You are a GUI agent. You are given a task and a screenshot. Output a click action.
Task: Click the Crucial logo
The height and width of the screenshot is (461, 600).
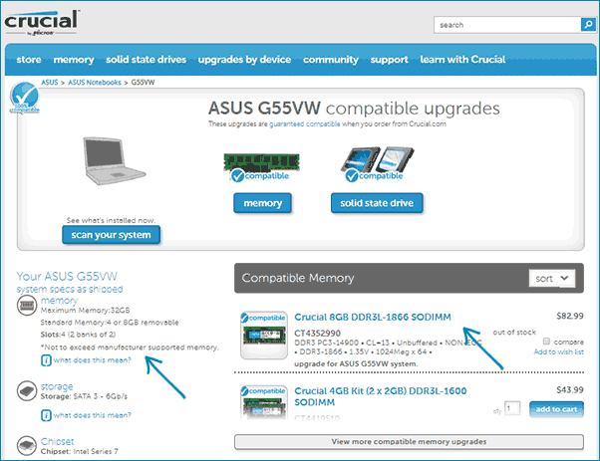pyautogui.click(x=42, y=23)
